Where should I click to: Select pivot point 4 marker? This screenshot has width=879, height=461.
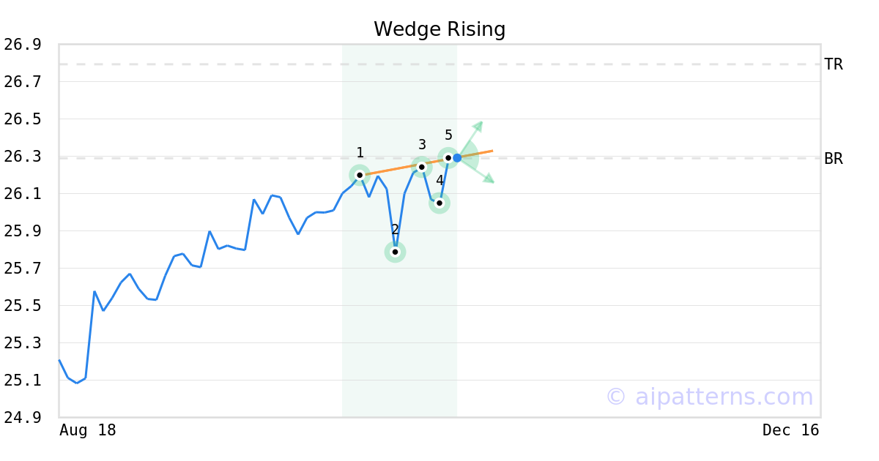pyautogui.click(x=439, y=203)
